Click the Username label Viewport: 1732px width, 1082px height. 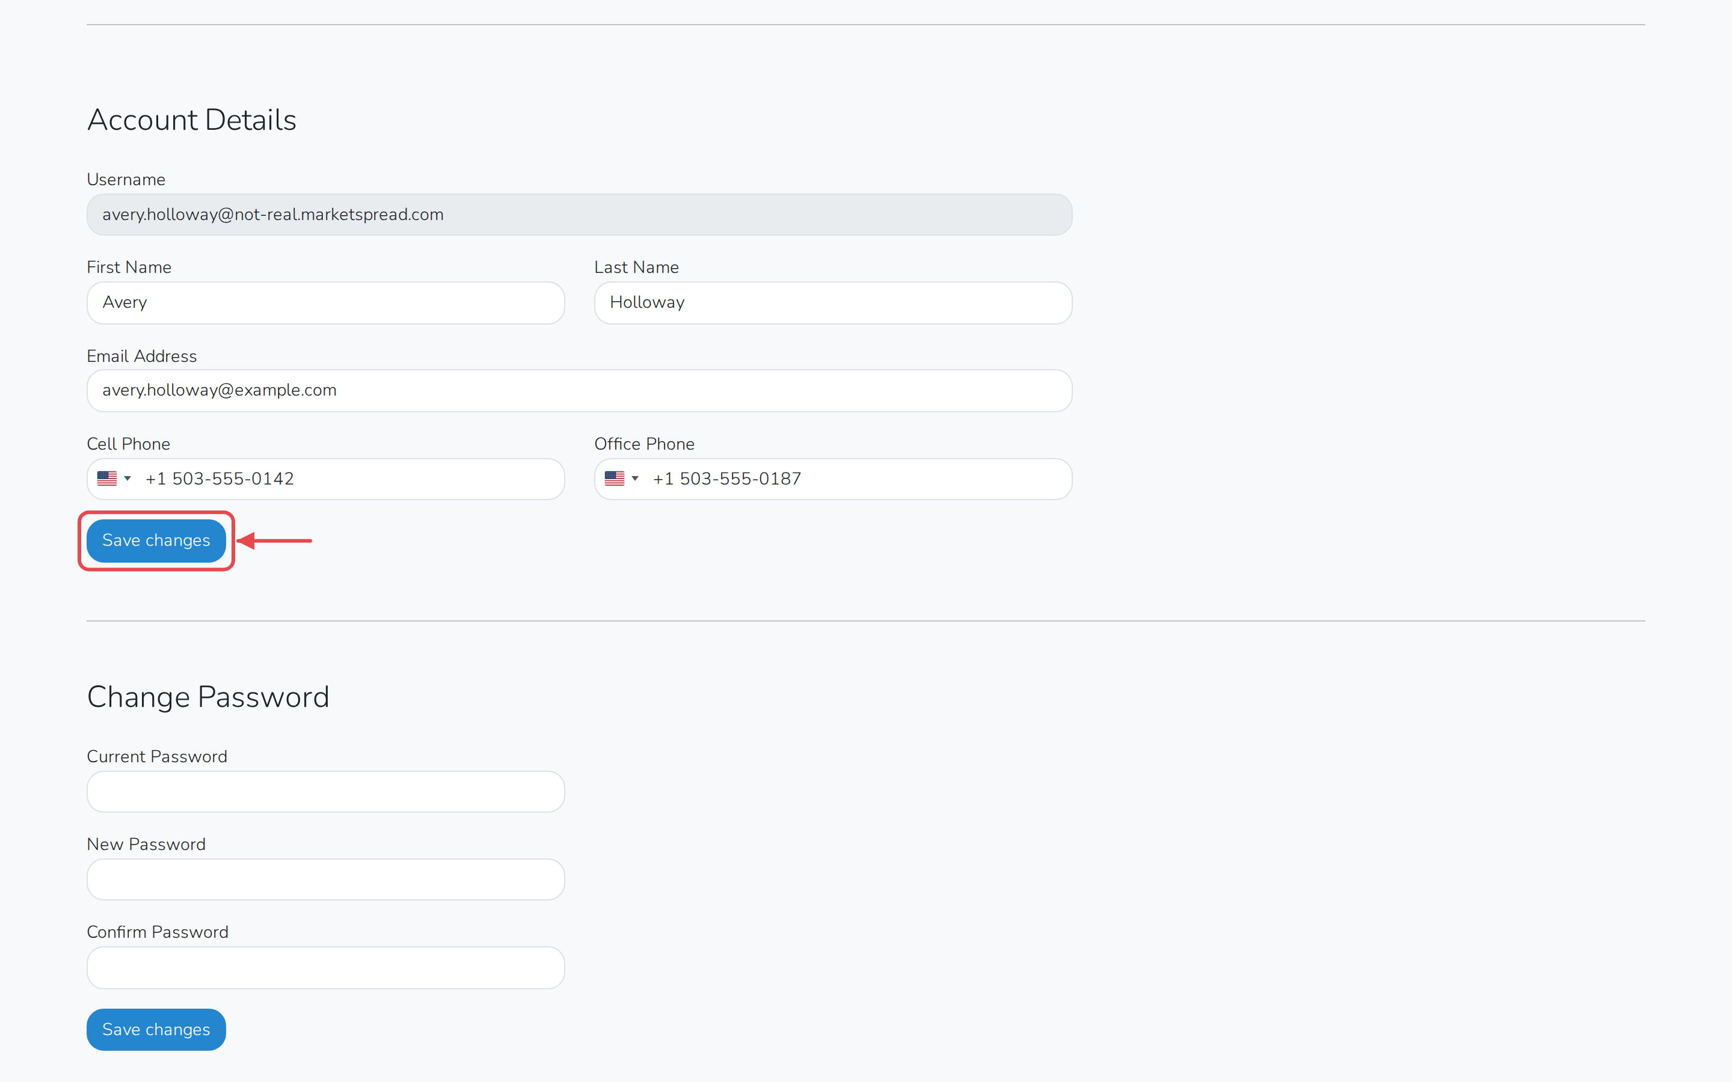[x=126, y=180]
